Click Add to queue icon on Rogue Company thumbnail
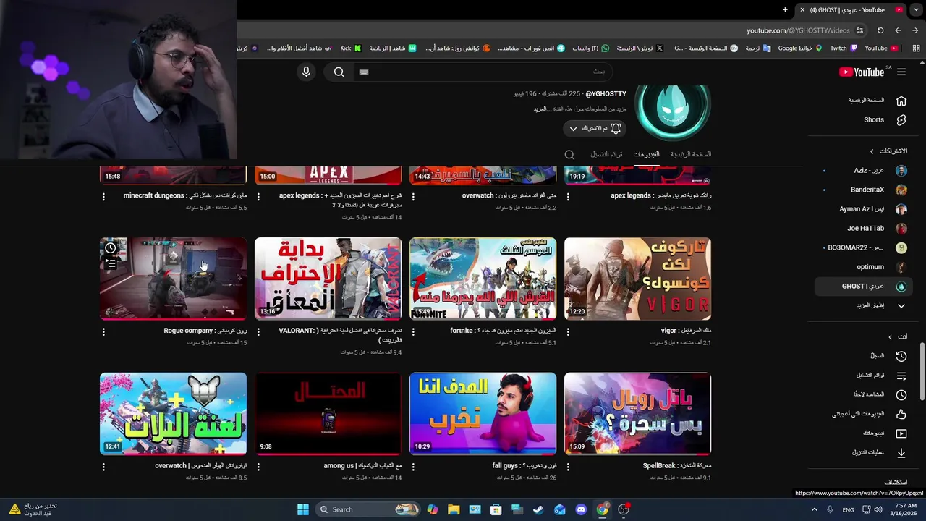The image size is (926, 521). tap(111, 264)
